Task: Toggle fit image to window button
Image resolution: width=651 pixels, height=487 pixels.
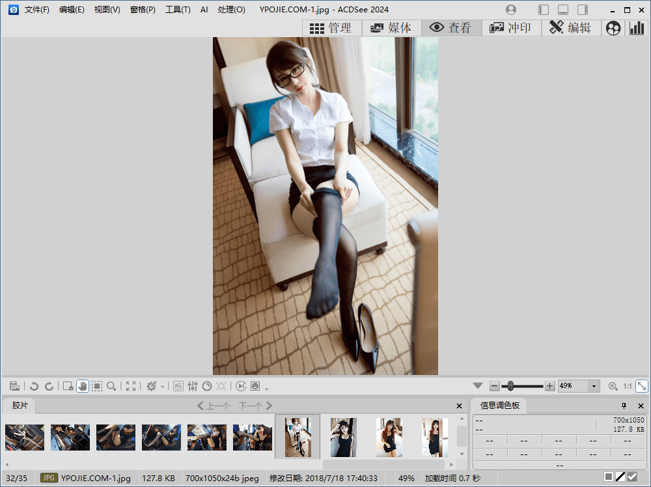Action: tap(641, 386)
